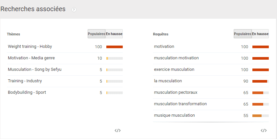Select Populaires toggle in Thèmes panel

tap(96, 34)
